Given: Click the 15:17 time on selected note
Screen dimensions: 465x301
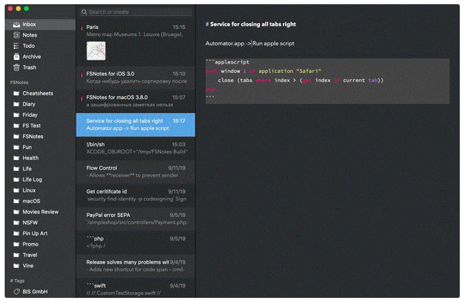Looking at the screenshot, I should pos(179,121).
